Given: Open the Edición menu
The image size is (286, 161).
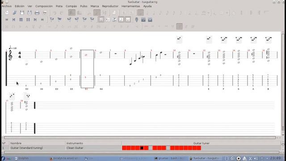Looking at the screenshot, I should pyautogui.click(x=20, y=6).
